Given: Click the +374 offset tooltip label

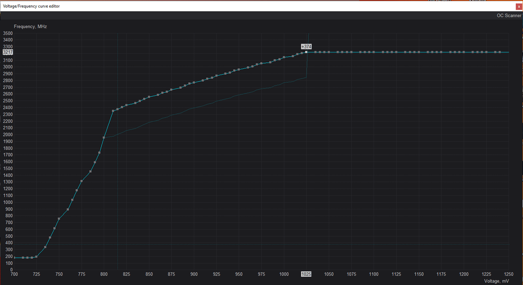Looking at the screenshot, I should pyautogui.click(x=306, y=46).
